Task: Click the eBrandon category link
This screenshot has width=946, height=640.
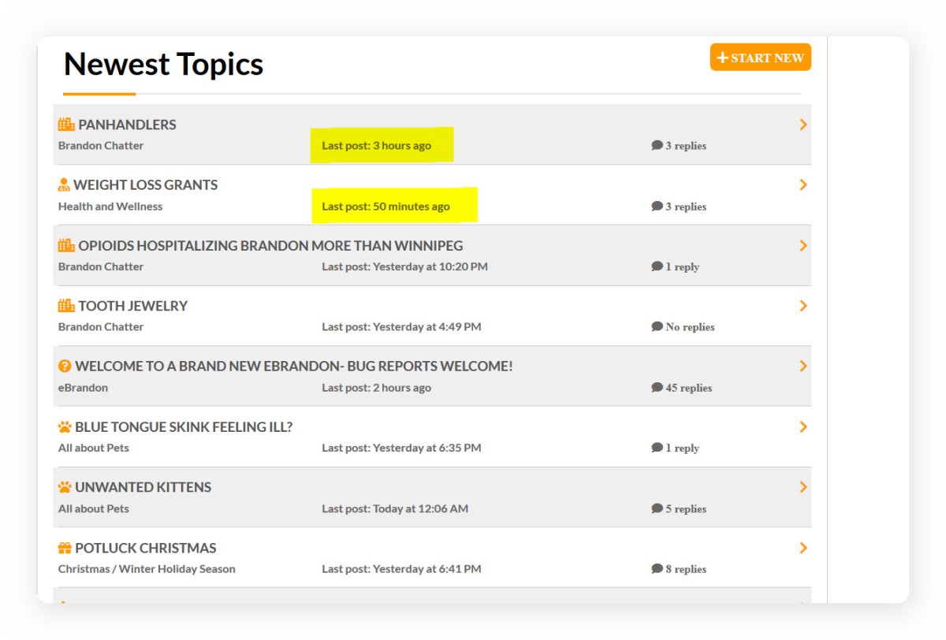Action: click(x=83, y=388)
